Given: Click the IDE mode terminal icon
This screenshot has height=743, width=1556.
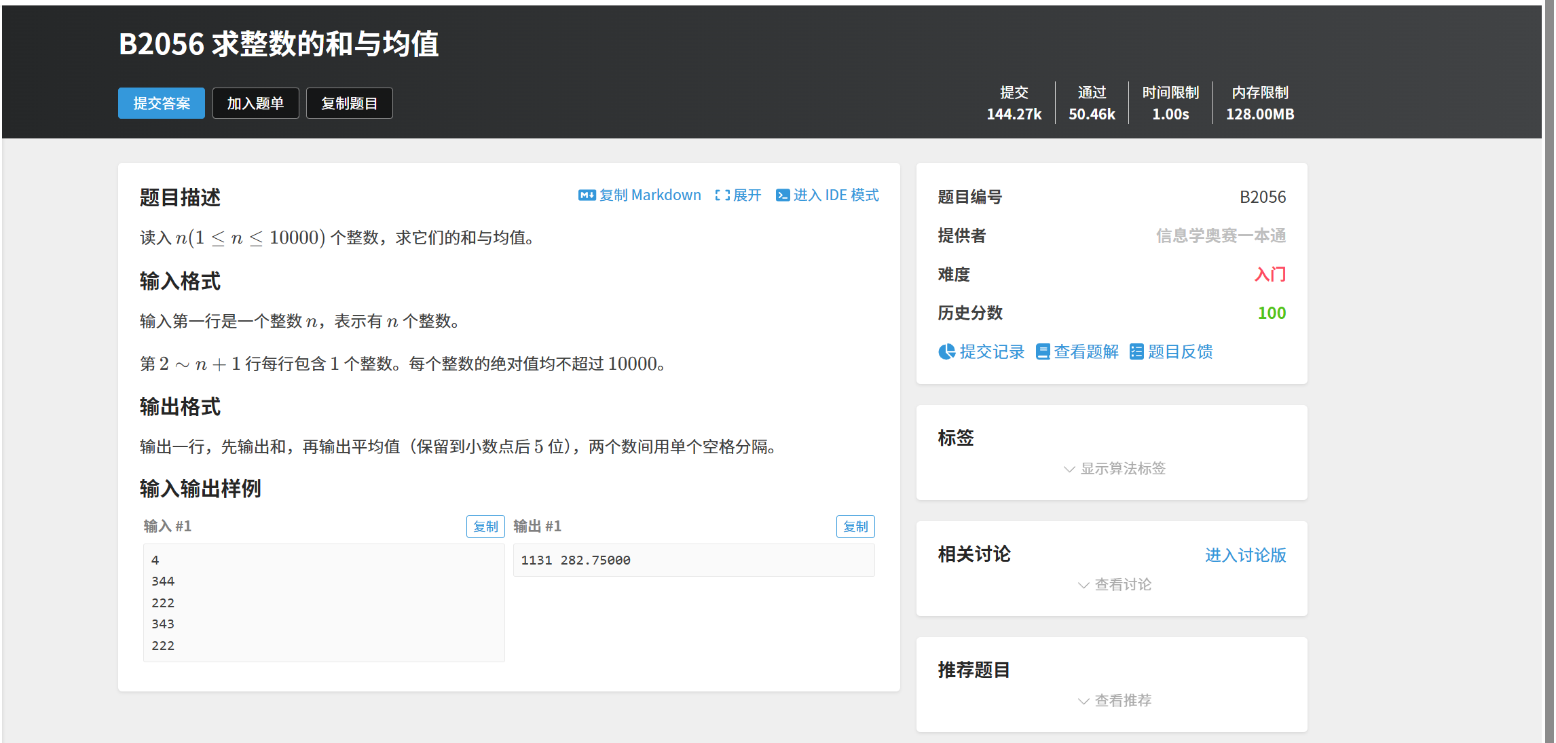Looking at the screenshot, I should coord(783,195).
